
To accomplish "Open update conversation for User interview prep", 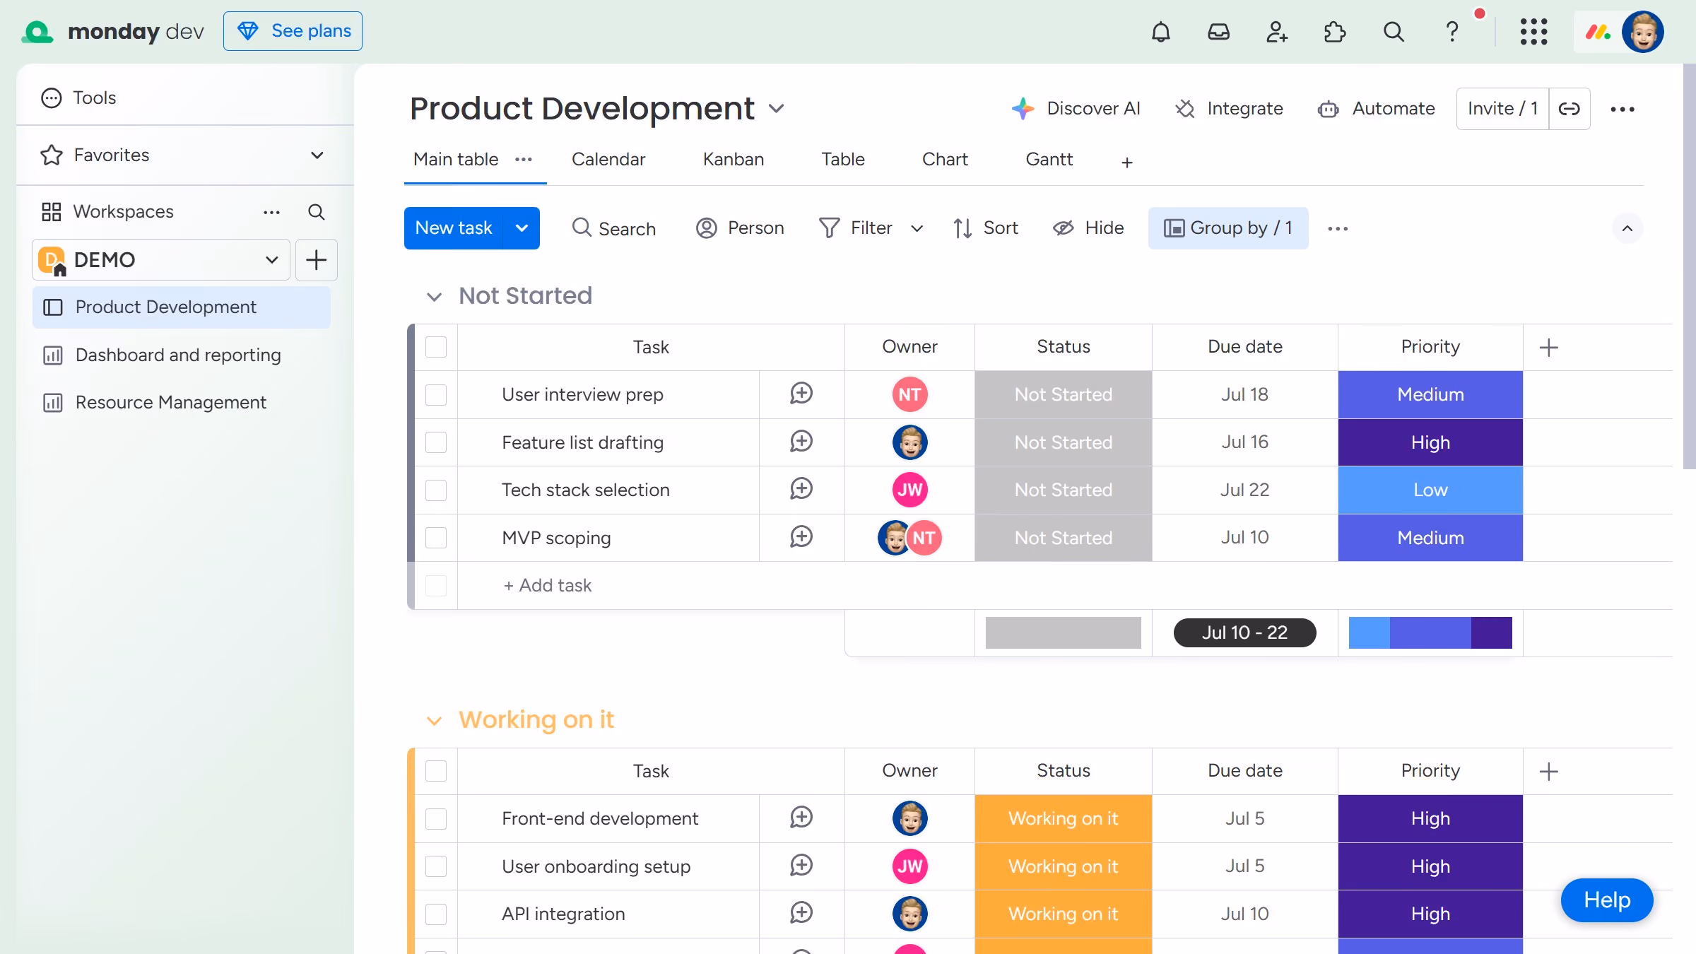I will (801, 394).
